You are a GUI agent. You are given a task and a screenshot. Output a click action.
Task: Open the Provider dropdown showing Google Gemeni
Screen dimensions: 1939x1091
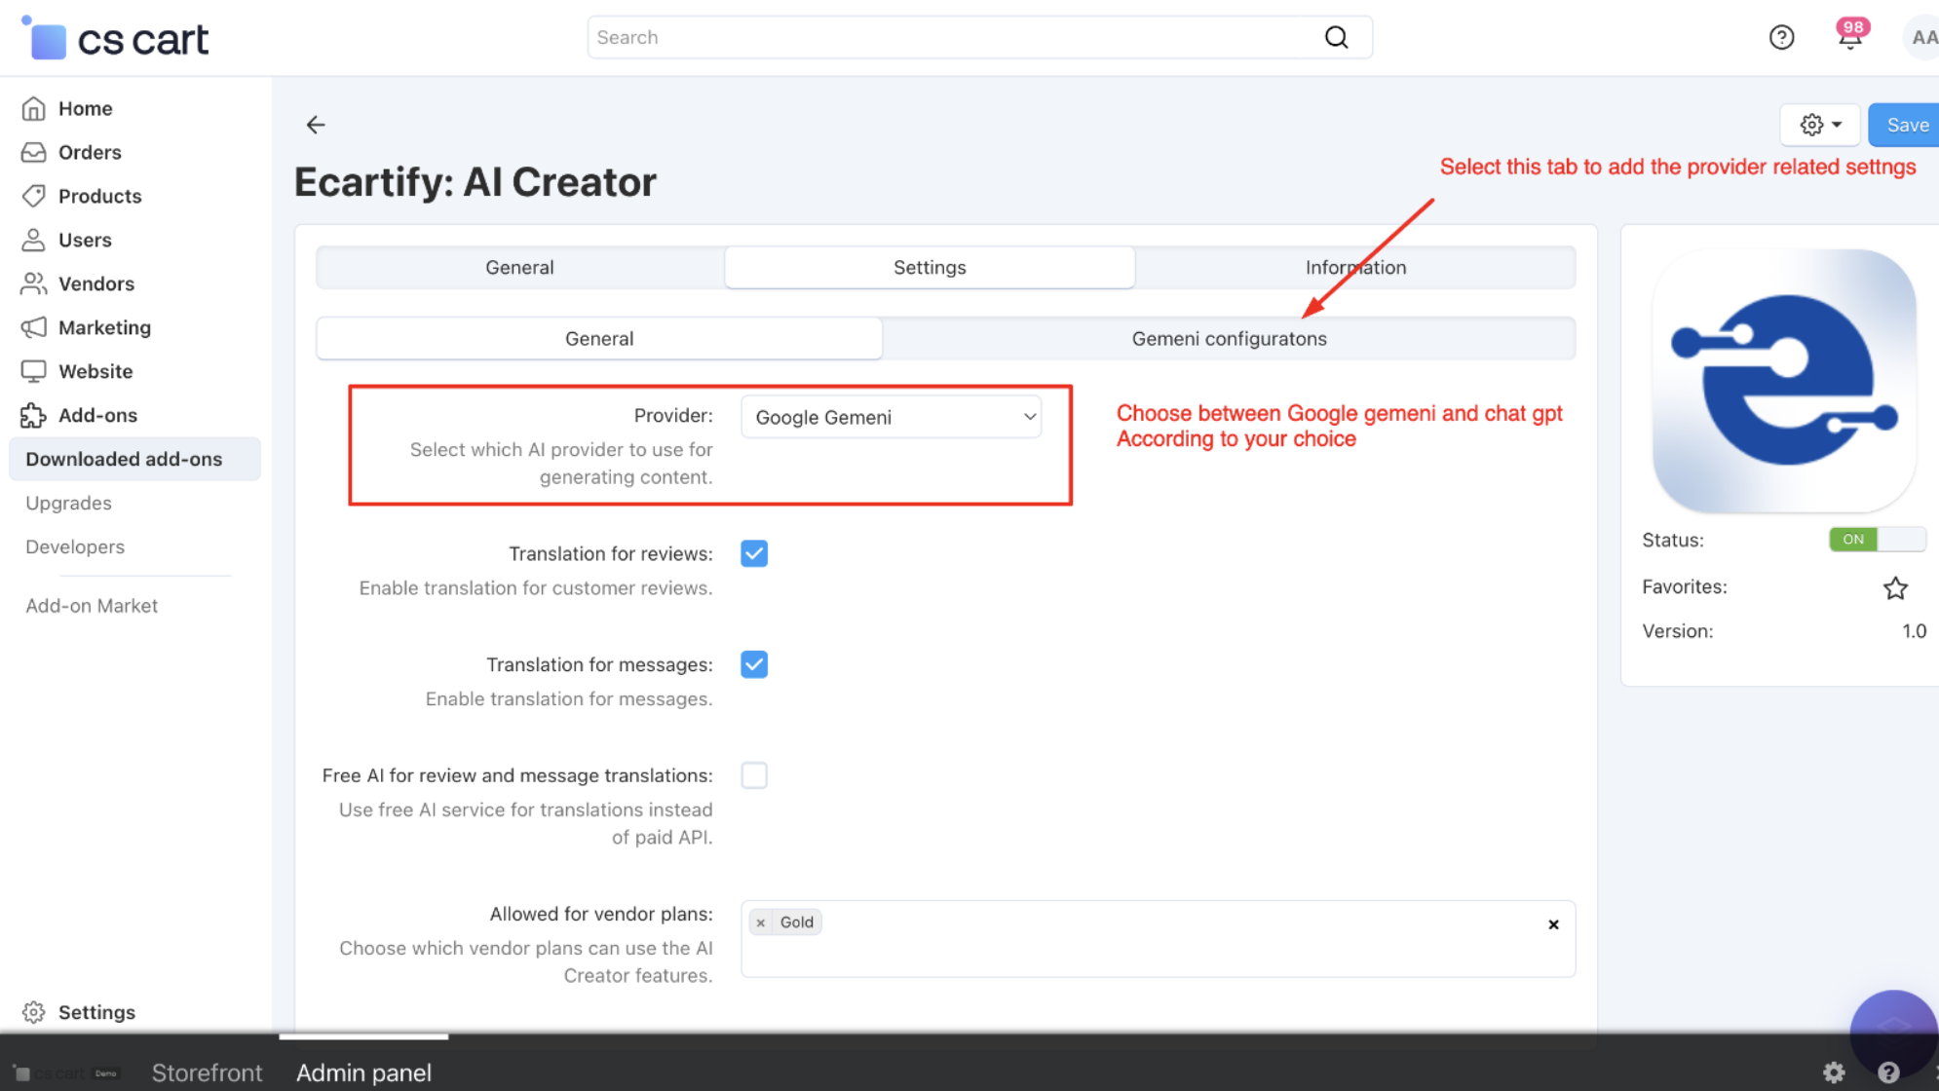(891, 417)
